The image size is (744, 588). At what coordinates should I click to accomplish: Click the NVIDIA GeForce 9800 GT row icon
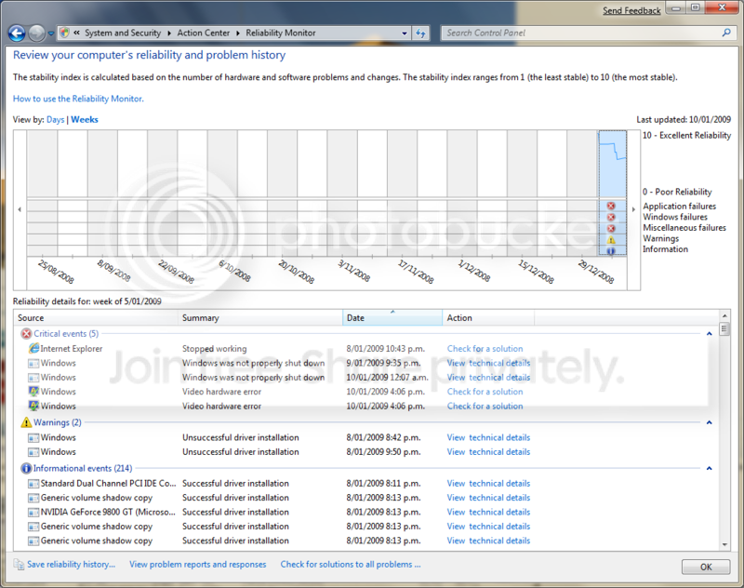click(33, 512)
